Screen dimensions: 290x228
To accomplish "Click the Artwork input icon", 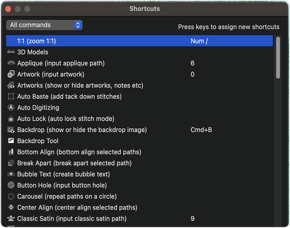I will point(11,74).
